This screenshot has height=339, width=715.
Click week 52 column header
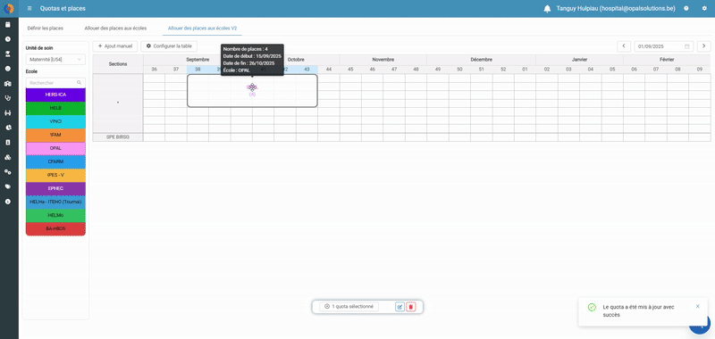[x=503, y=70]
